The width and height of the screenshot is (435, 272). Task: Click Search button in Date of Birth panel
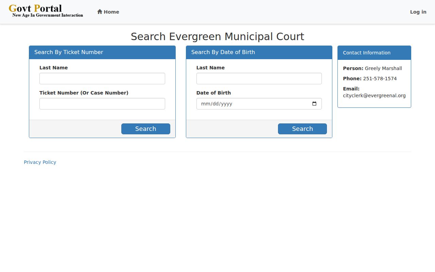(302, 129)
